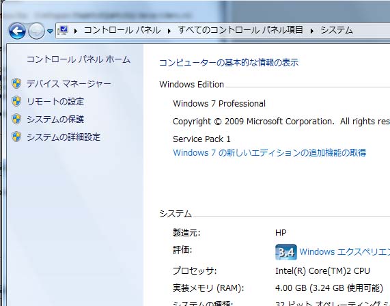The height and width of the screenshot is (306, 390).
Task: Open デバイス マネージャー link
Action: point(69,83)
